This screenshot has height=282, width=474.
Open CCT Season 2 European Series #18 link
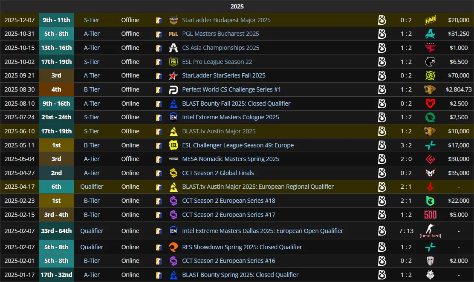[x=228, y=201]
